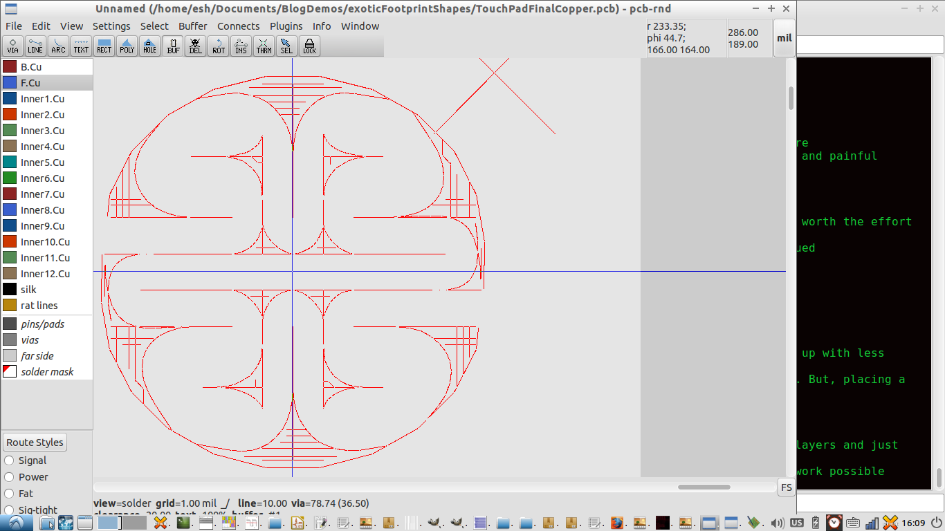Screen dimensions: 945x531
Task: Toggle silk layer visibility swatch
Action: point(10,290)
